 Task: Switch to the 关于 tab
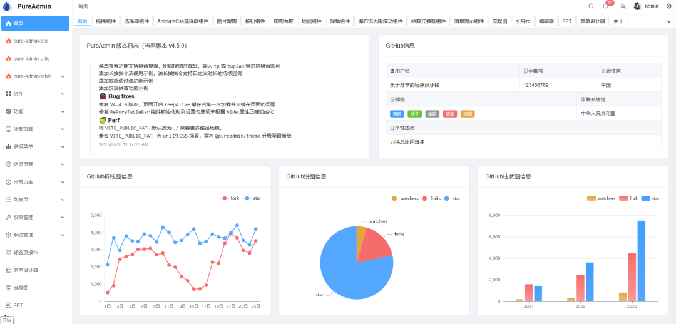pos(618,21)
